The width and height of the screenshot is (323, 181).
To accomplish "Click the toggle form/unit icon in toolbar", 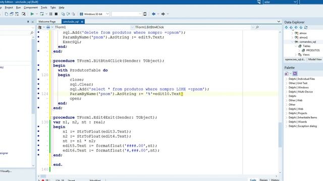I will point(17,14).
